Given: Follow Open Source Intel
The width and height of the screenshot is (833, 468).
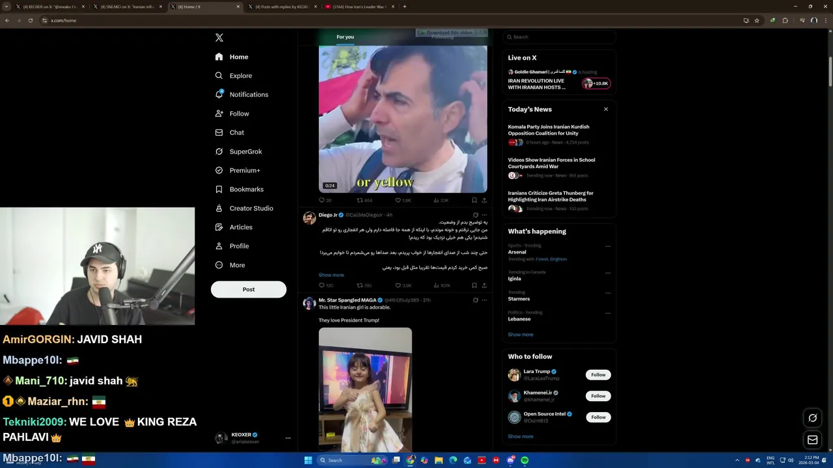Looking at the screenshot, I should click(598, 417).
